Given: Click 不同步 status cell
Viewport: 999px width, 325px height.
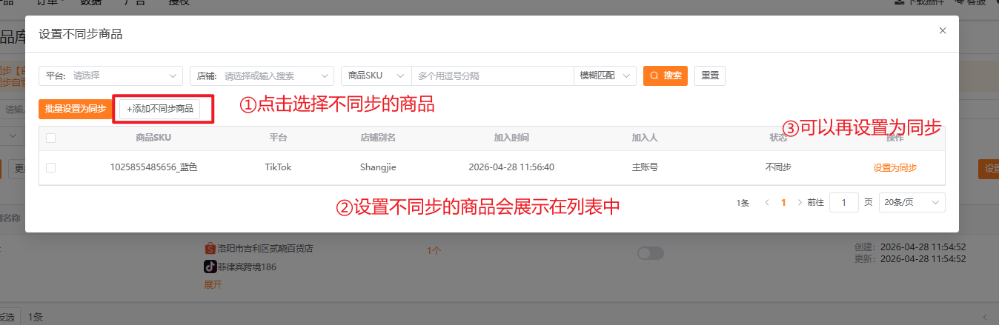Looking at the screenshot, I should point(778,167).
